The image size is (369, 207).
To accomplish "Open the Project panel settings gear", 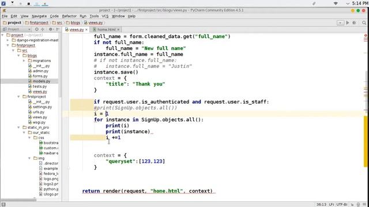I will [x=51, y=29].
